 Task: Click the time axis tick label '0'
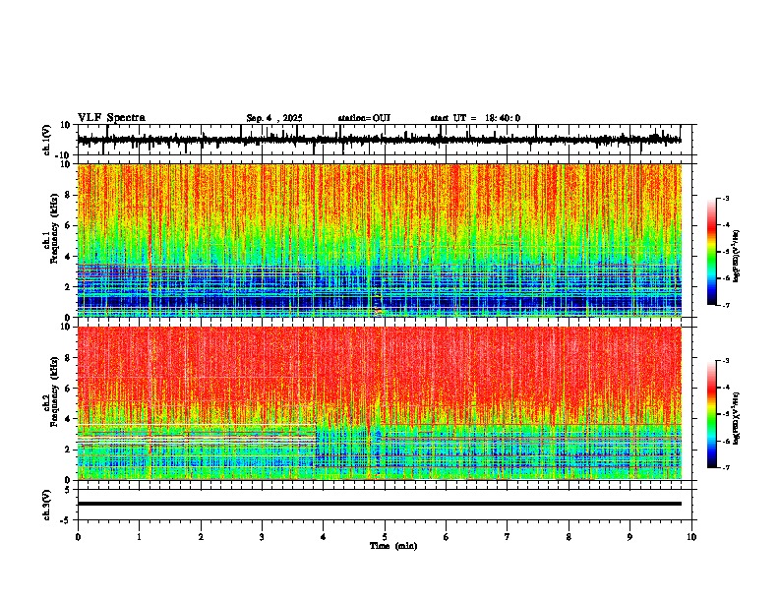(78, 537)
